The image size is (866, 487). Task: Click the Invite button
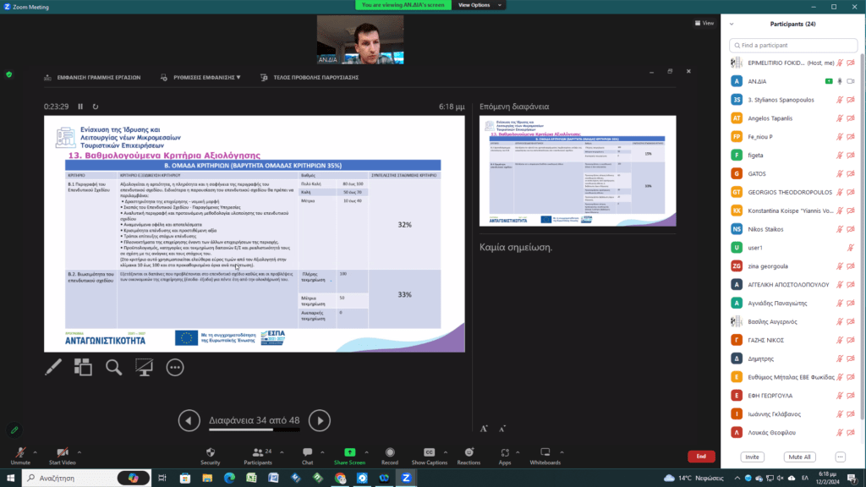[x=751, y=457]
